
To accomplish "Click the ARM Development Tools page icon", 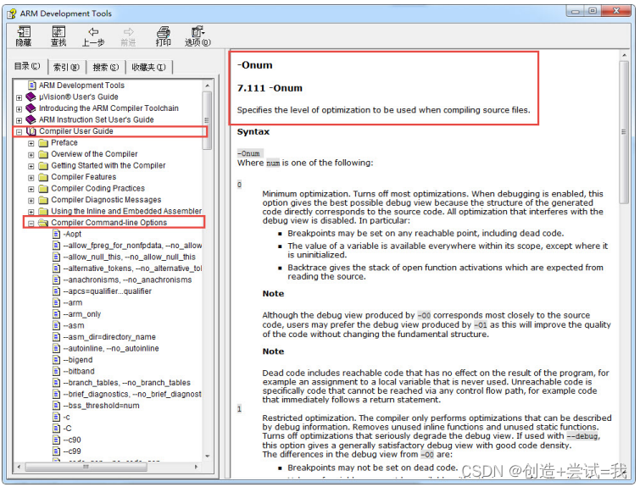I will pyautogui.click(x=32, y=86).
